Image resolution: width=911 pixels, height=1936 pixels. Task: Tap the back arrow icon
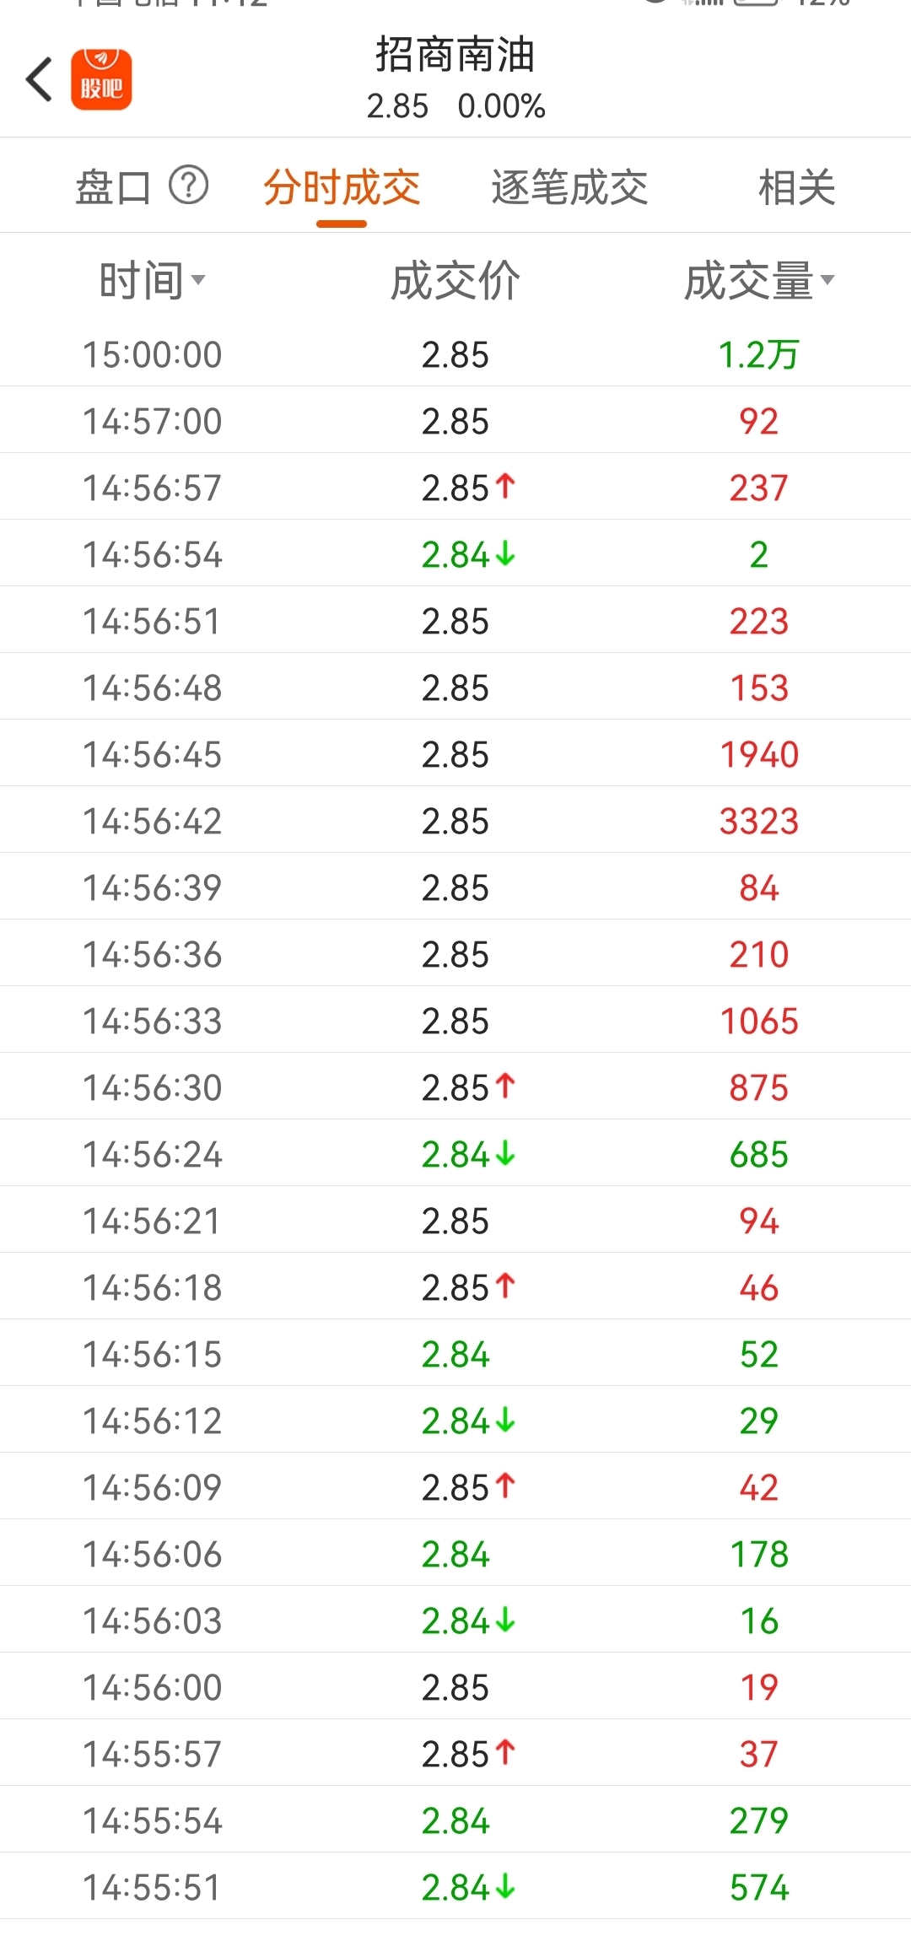[39, 79]
